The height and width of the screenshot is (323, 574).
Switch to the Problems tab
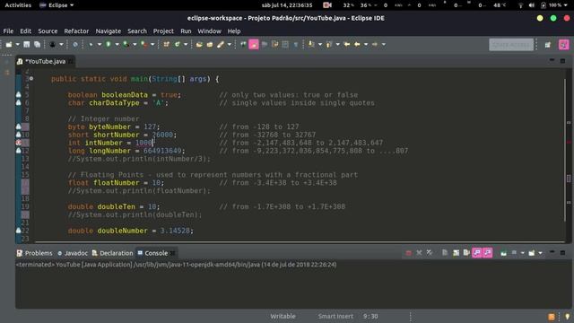click(x=35, y=253)
